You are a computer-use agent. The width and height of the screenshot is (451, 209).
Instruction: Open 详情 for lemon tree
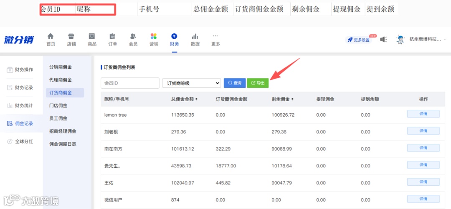[423, 114]
